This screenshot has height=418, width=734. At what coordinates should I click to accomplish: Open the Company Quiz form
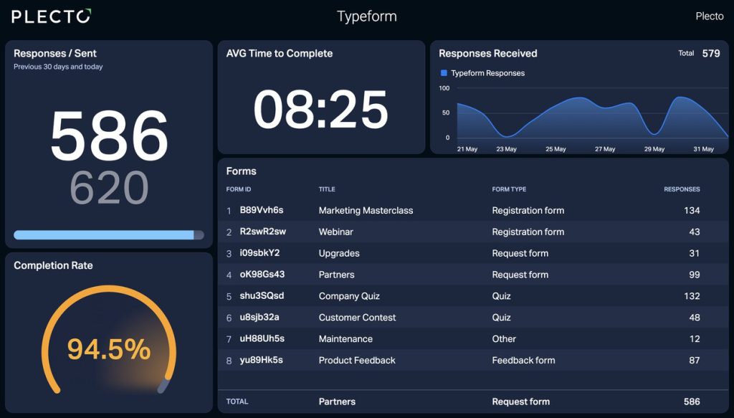click(473, 296)
